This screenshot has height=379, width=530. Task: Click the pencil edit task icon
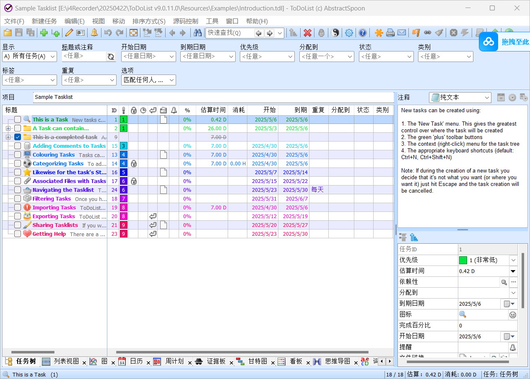click(x=69, y=33)
